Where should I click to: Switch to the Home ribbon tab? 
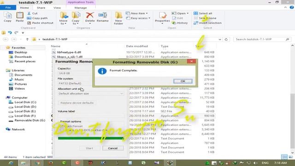(24, 8)
